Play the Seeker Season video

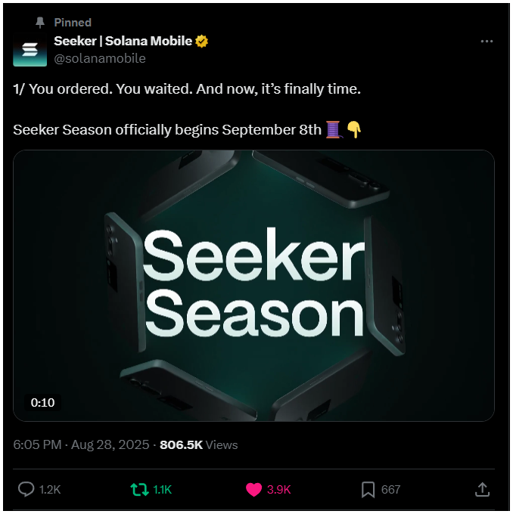tap(253, 286)
